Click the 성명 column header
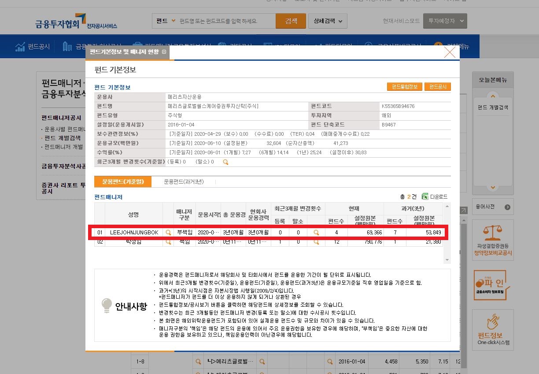The height and width of the screenshot is (374, 539). [x=133, y=215]
